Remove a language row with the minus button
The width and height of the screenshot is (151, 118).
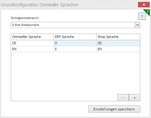123,98
